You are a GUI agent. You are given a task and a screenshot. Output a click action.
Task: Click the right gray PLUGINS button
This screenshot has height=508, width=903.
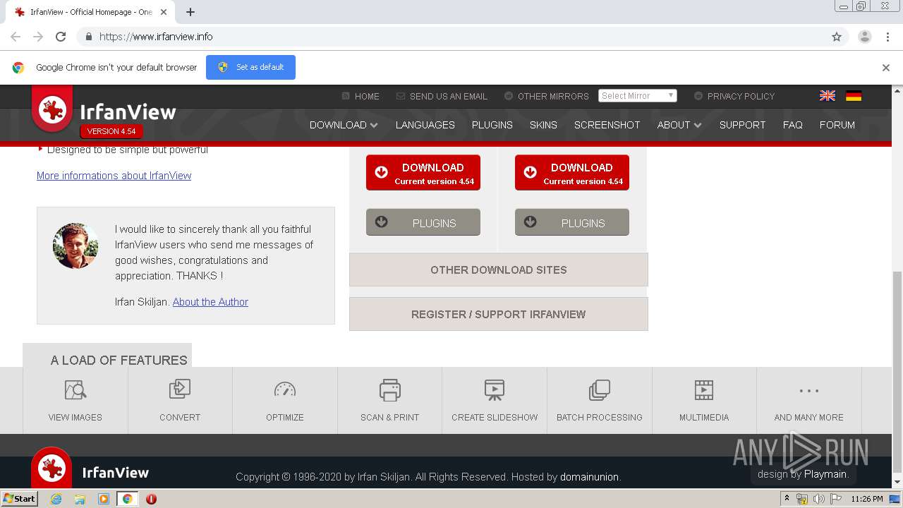coord(572,222)
